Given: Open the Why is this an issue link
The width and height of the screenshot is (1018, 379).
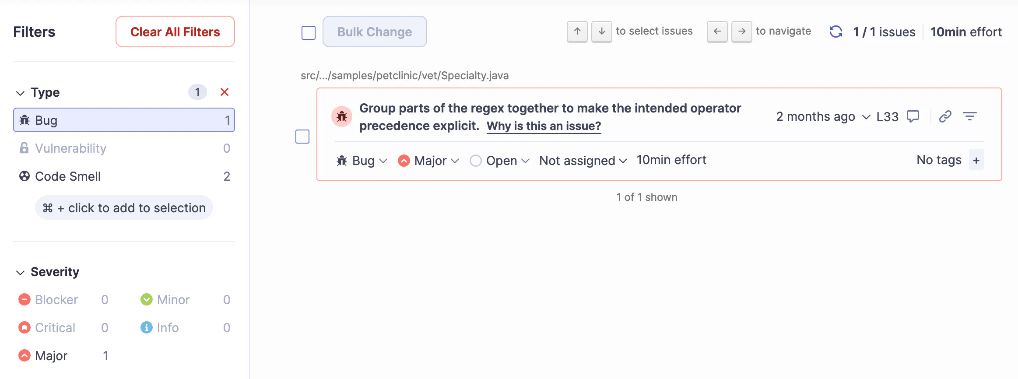Looking at the screenshot, I should click(544, 126).
